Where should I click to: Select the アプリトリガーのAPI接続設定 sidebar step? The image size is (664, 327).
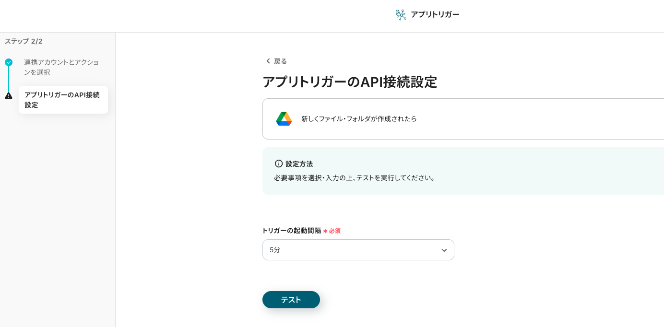[63, 100]
